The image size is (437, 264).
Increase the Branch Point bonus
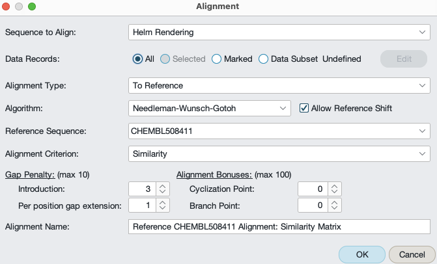point(335,202)
